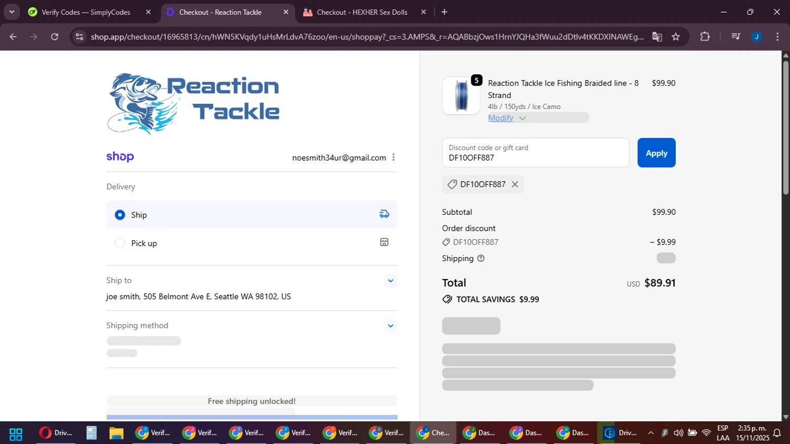Viewport: 790px width, 444px height.
Task: Click the ESP LAA language indicator
Action: point(723,433)
